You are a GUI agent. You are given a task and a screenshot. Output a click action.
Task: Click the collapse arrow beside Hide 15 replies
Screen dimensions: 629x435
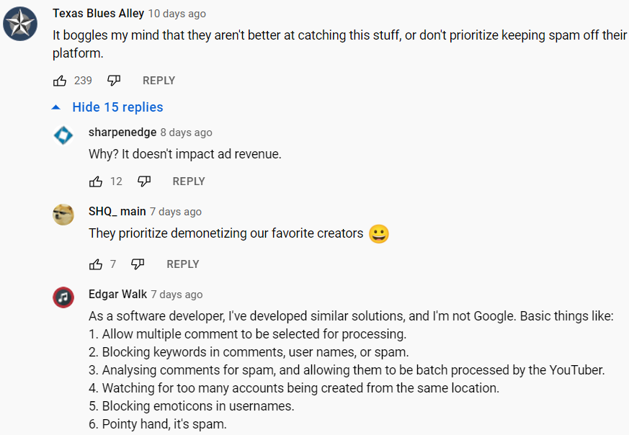(x=56, y=107)
